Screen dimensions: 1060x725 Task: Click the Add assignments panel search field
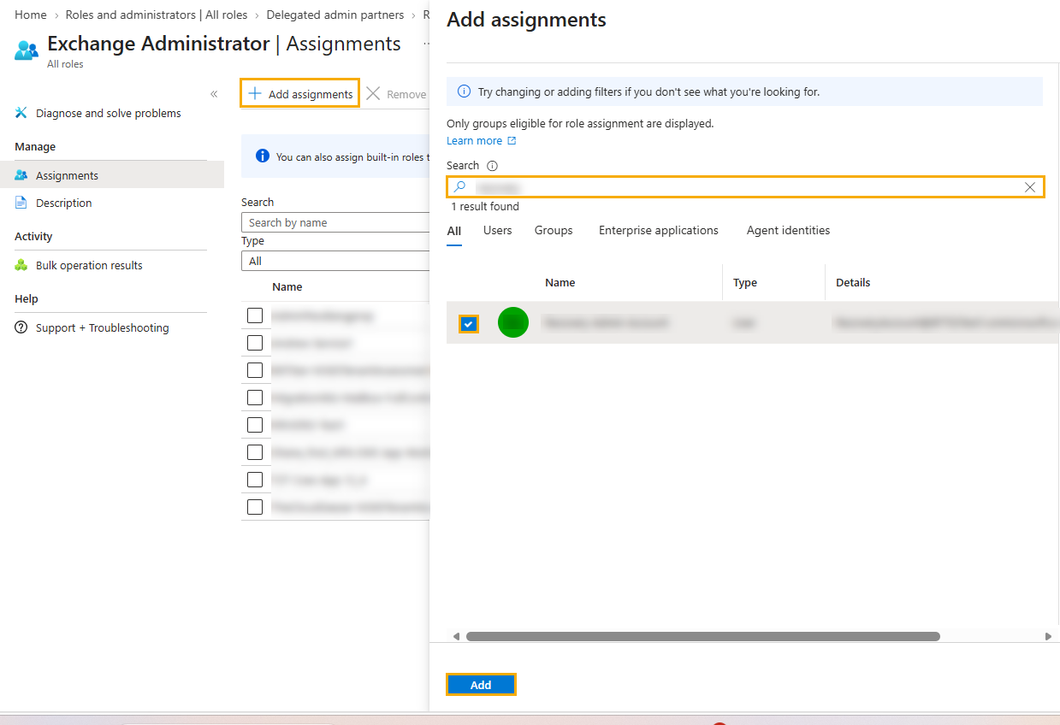pos(745,187)
